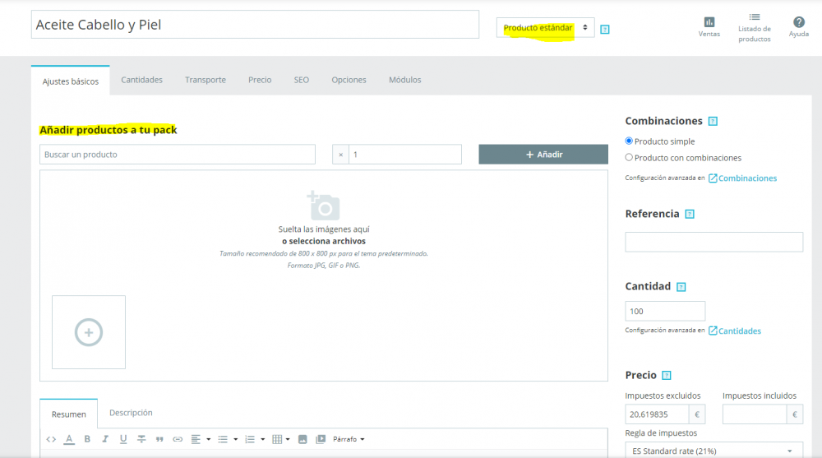This screenshot has width=822, height=458.
Task: Click bullet list icon in editor
Action: pos(223,439)
